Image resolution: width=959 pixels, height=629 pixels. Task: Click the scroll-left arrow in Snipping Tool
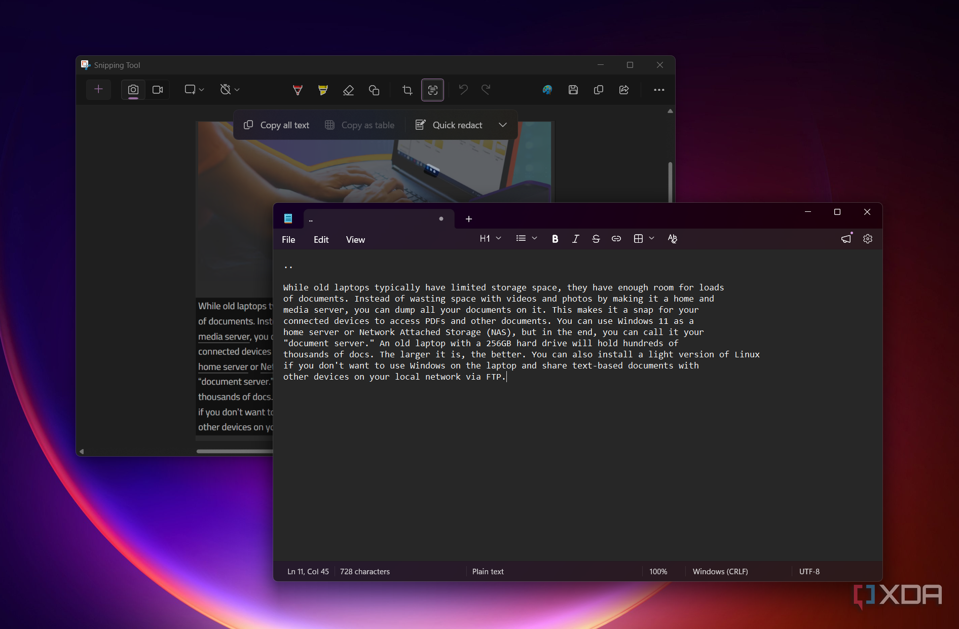click(82, 451)
